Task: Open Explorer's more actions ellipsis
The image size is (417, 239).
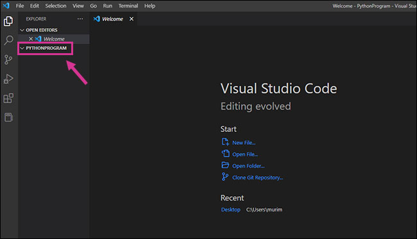Action: click(80, 19)
